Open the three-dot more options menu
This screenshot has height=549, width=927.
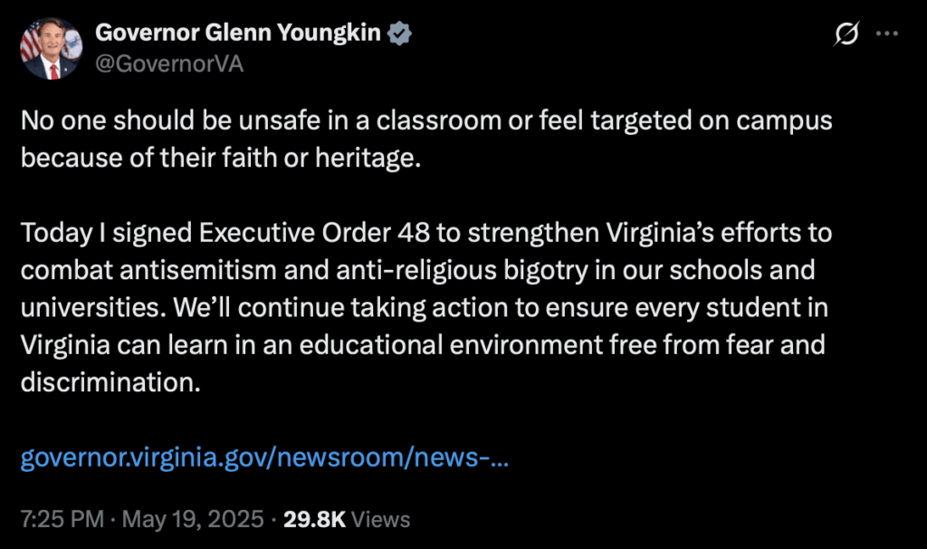coord(888,34)
